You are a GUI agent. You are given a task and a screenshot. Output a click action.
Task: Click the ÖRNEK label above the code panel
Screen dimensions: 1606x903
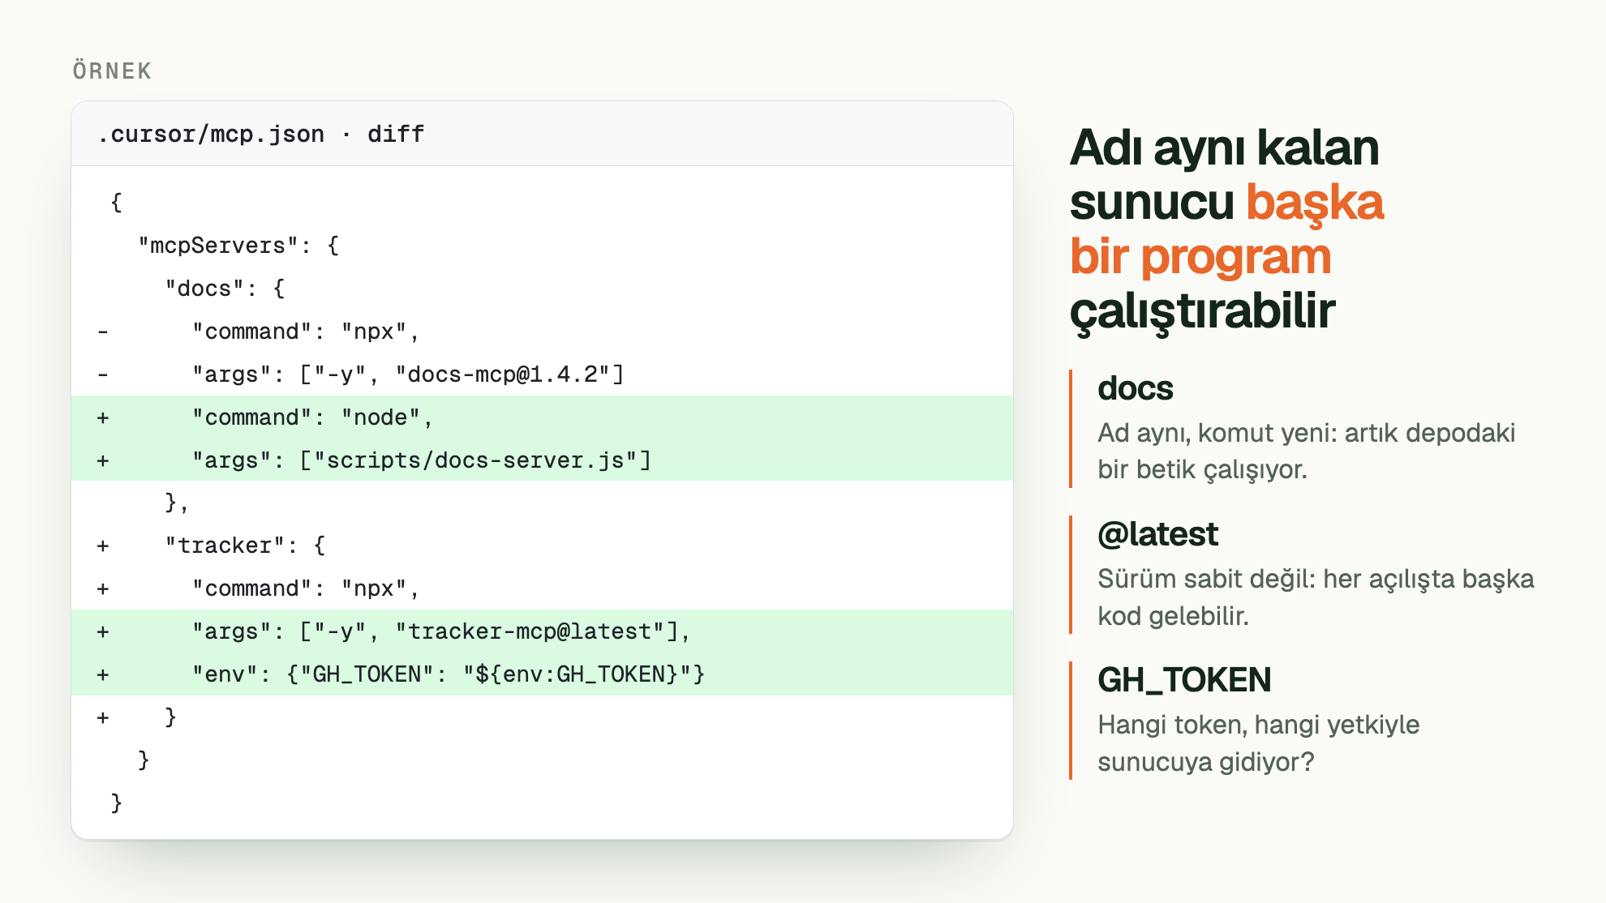pos(112,71)
